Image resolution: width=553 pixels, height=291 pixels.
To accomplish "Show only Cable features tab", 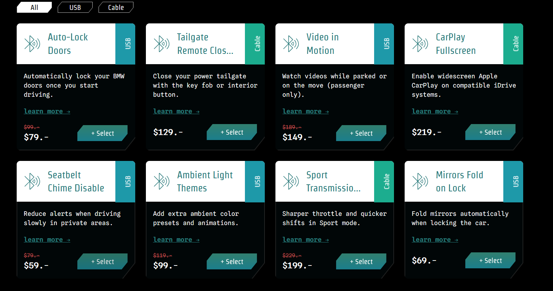I will point(116,7).
